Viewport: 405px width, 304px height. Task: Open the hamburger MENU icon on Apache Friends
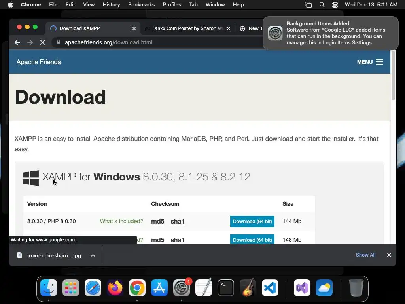pos(379,62)
